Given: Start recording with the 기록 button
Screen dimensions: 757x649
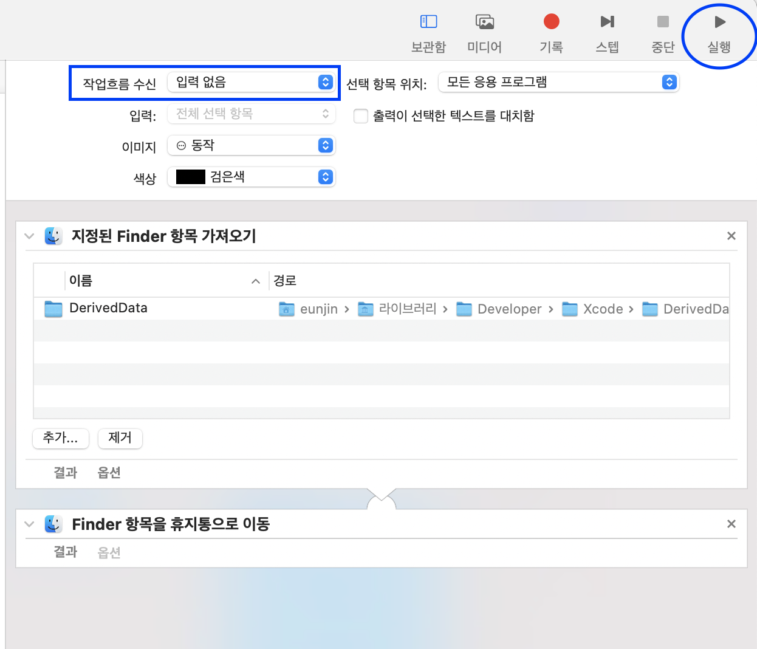Looking at the screenshot, I should [x=551, y=22].
